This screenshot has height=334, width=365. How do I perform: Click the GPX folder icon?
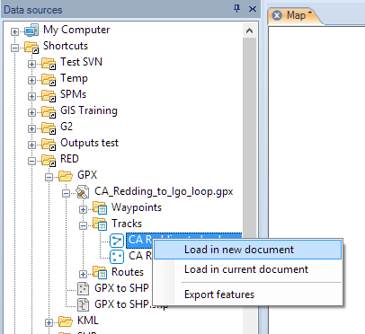click(66, 176)
